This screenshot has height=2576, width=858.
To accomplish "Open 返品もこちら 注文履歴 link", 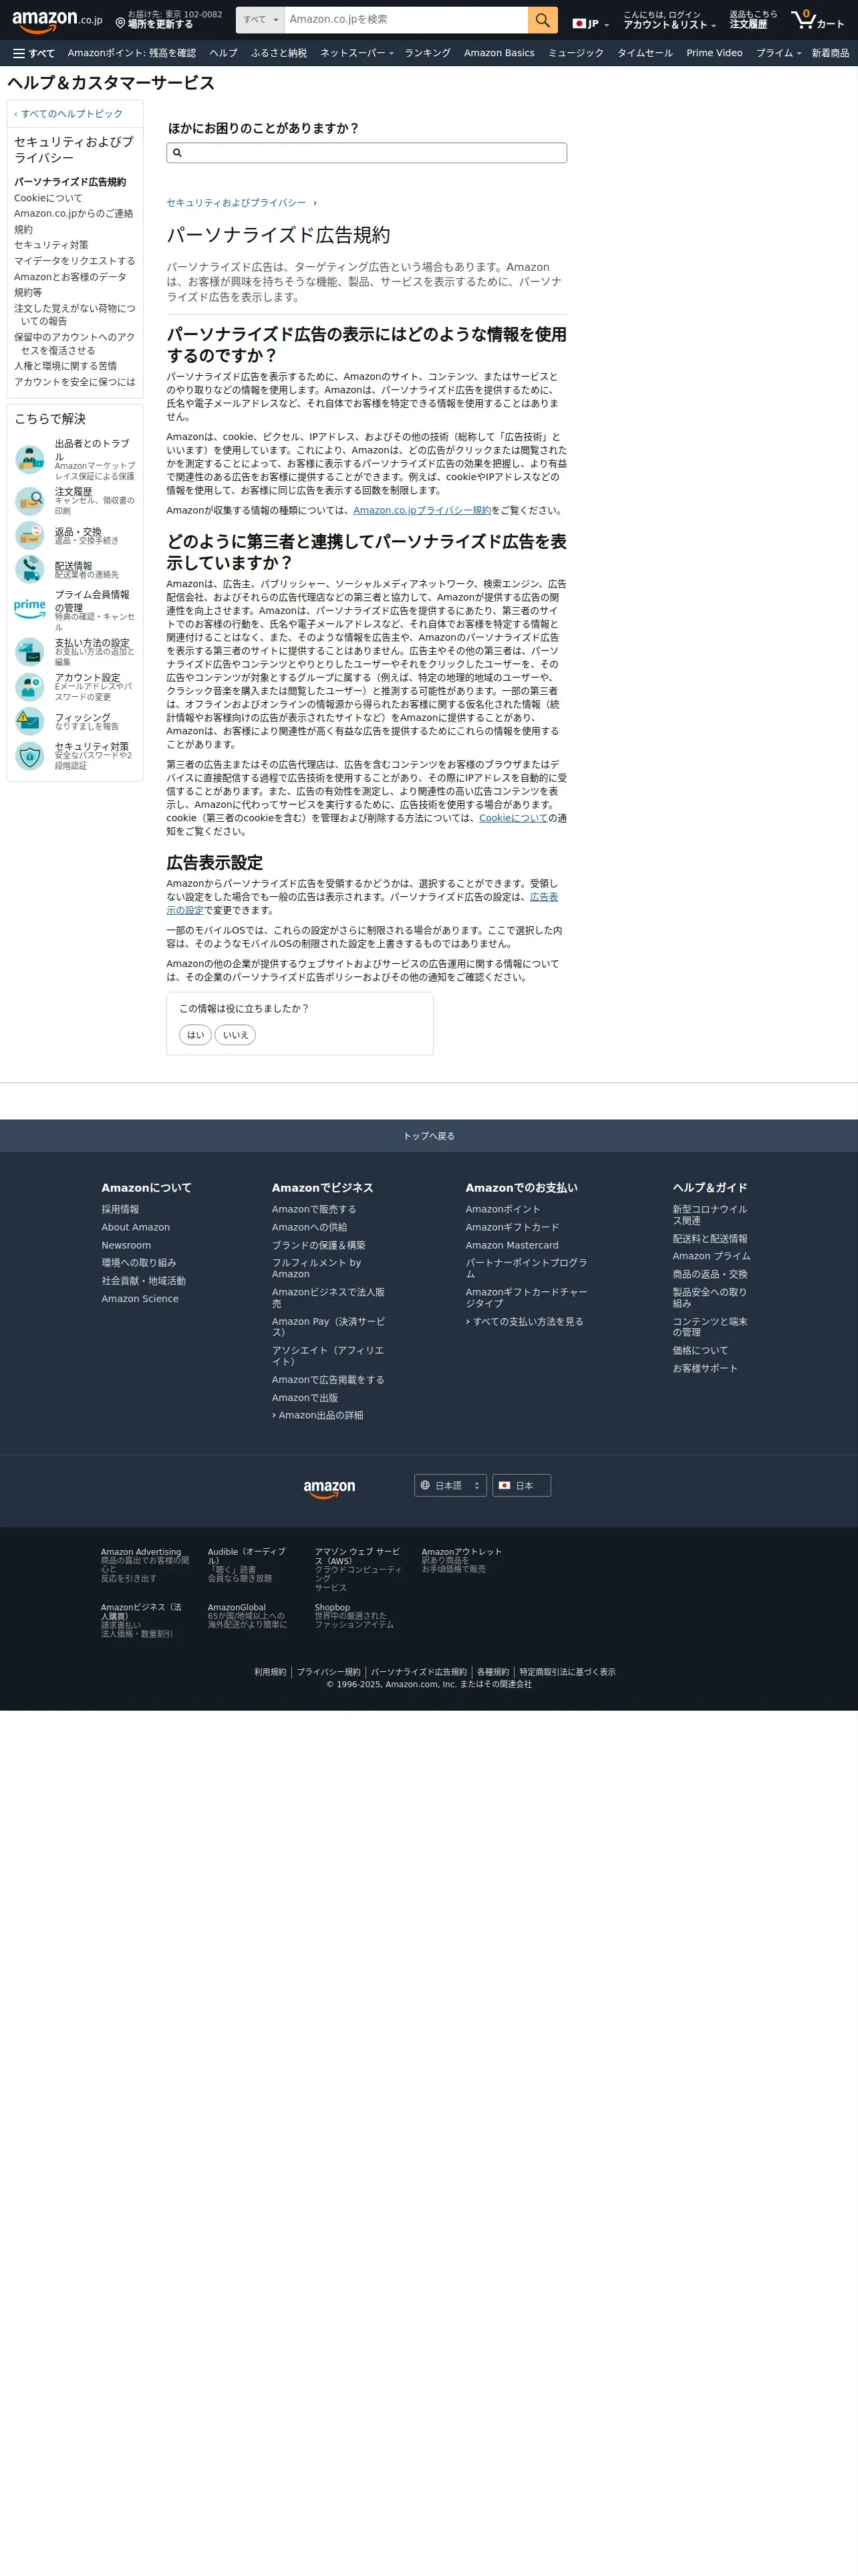I will pos(752,20).
